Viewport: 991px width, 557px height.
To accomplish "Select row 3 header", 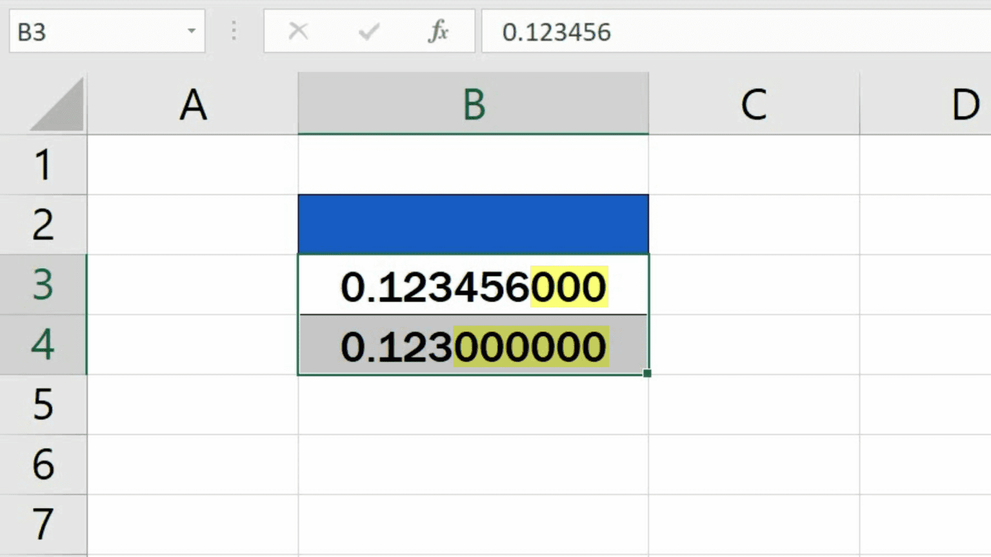I will coord(43,285).
